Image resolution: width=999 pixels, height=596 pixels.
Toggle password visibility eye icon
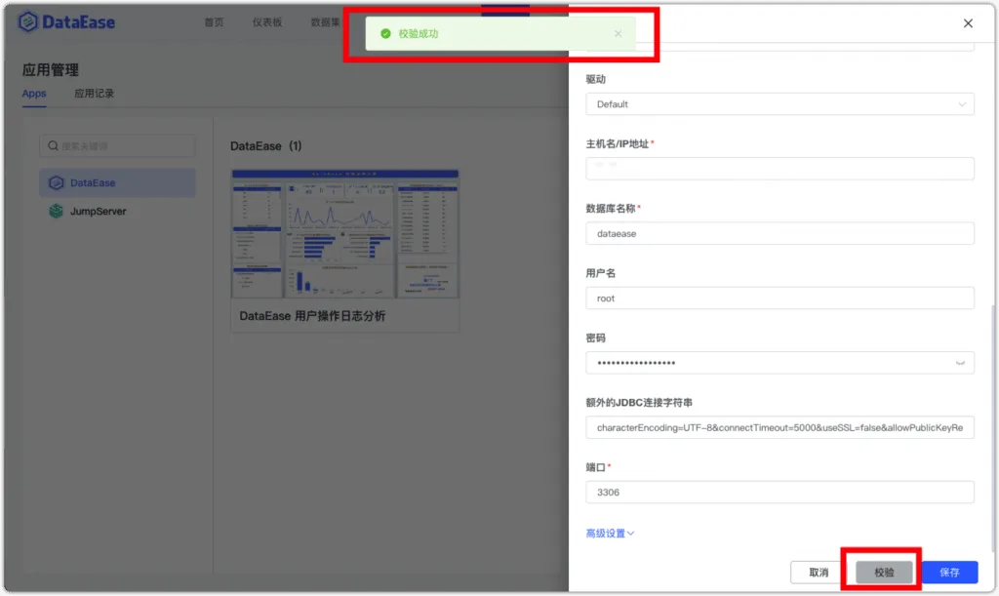(x=960, y=363)
